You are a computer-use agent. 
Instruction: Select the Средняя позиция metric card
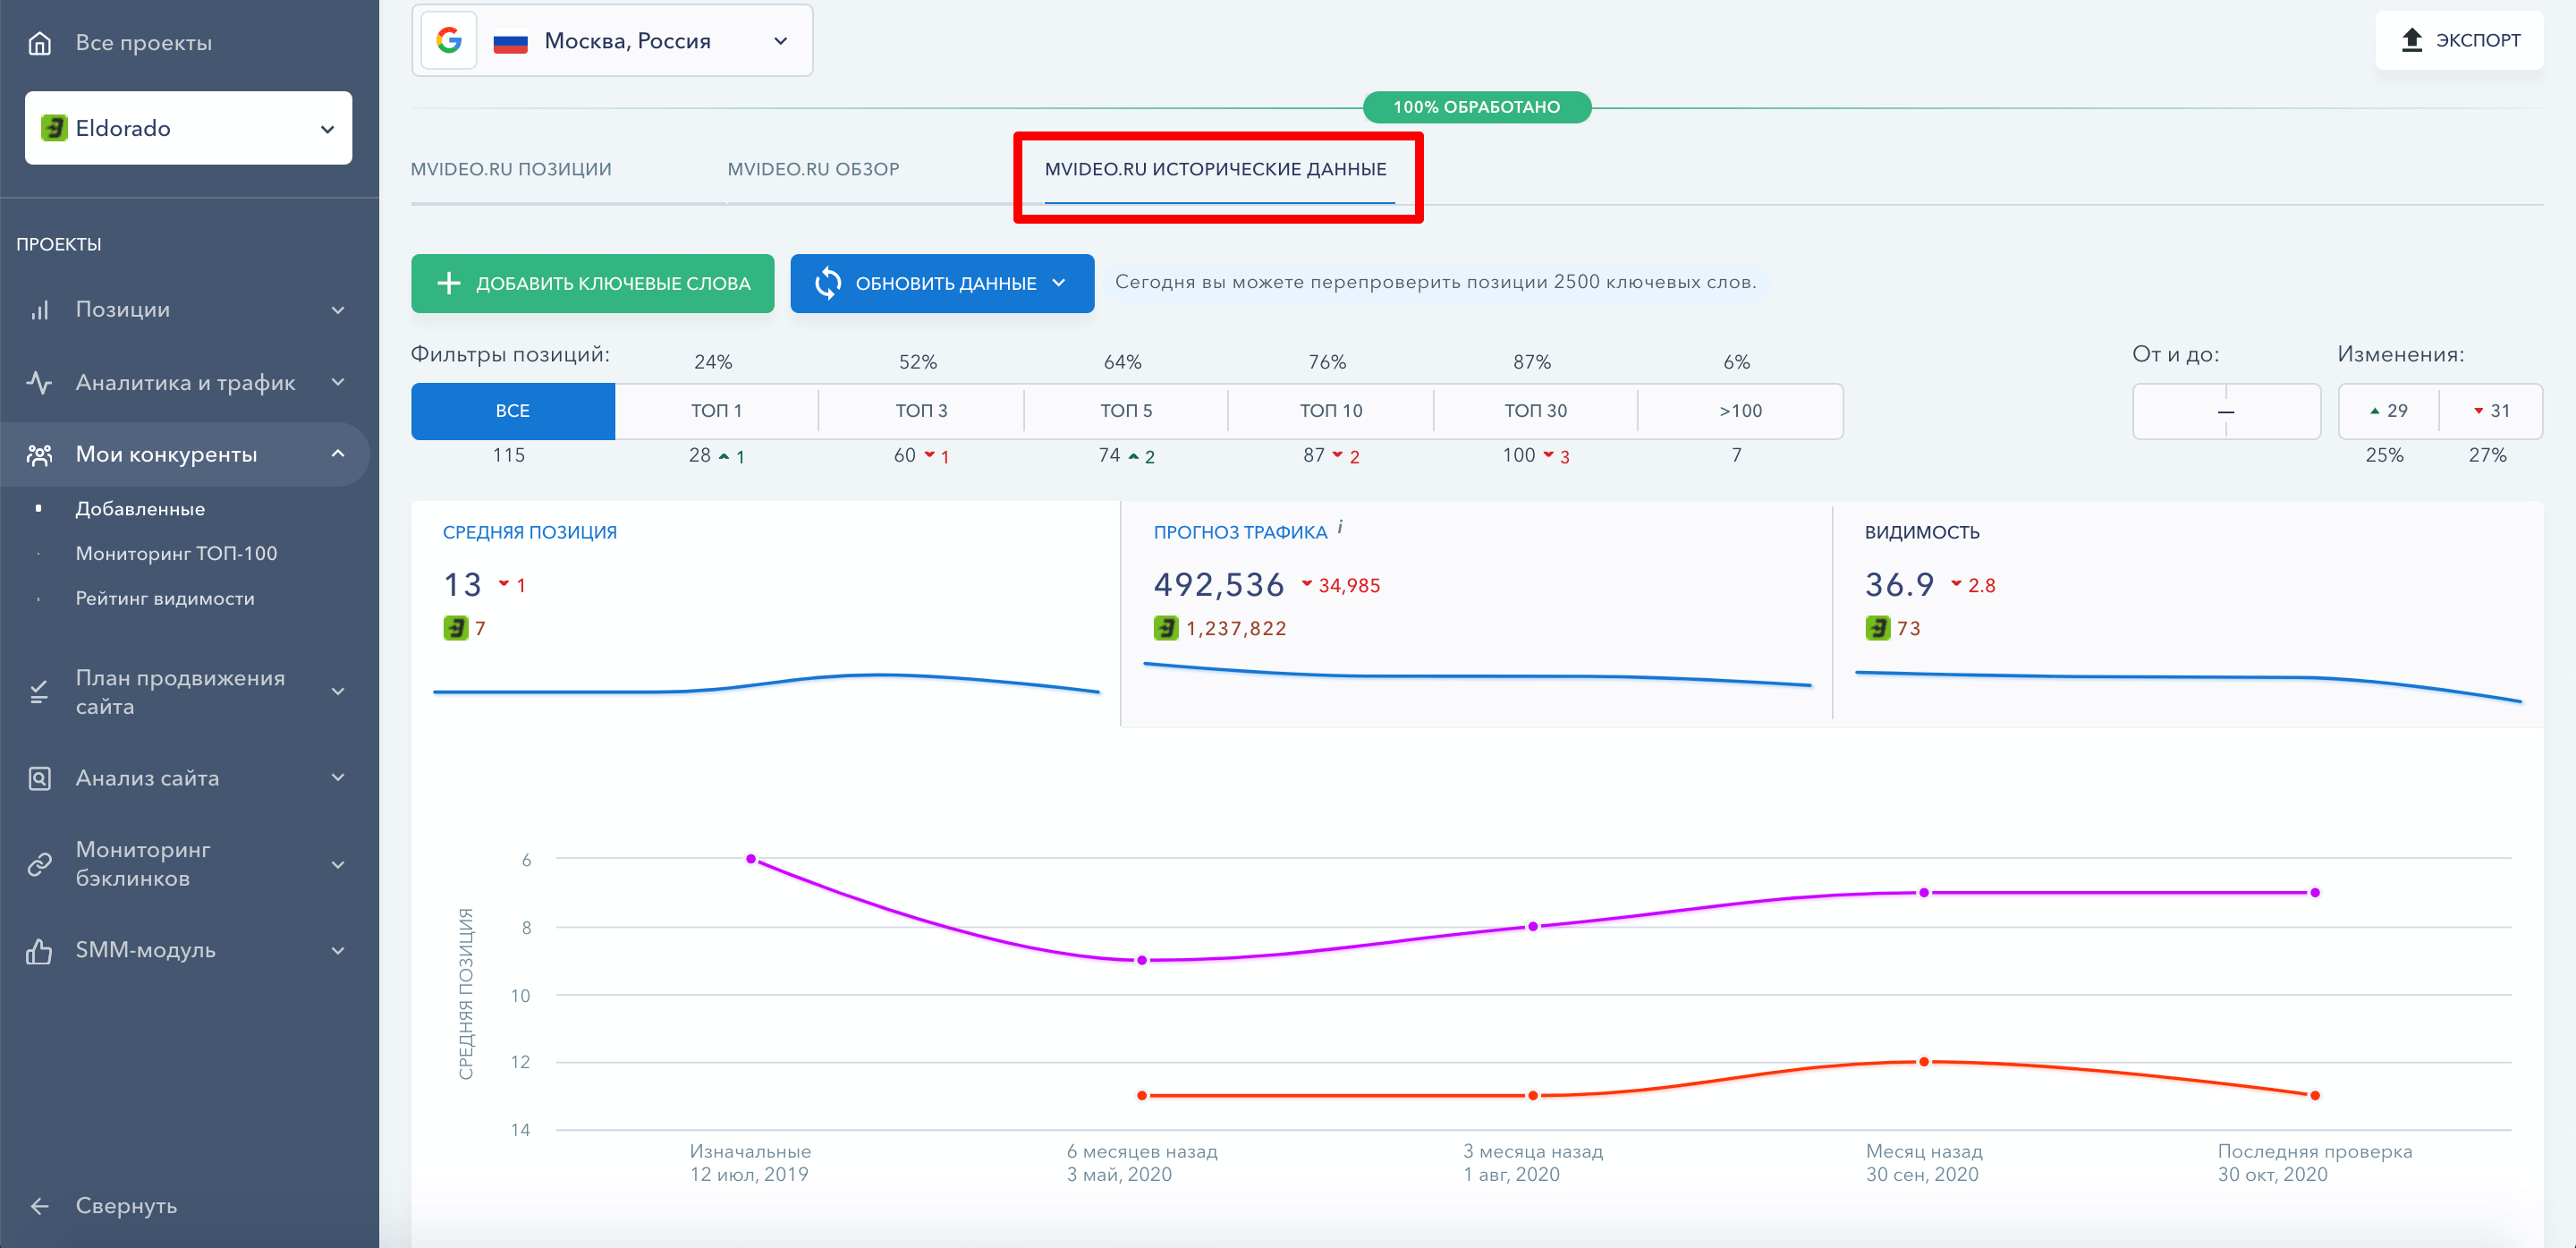point(766,614)
